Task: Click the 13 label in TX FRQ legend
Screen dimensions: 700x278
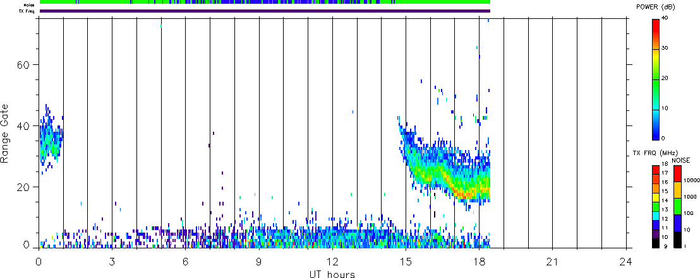Action: click(x=665, y=210)
